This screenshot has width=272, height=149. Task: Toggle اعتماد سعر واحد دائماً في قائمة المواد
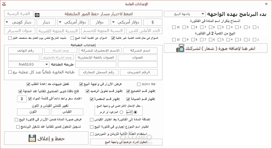point(30,99)
